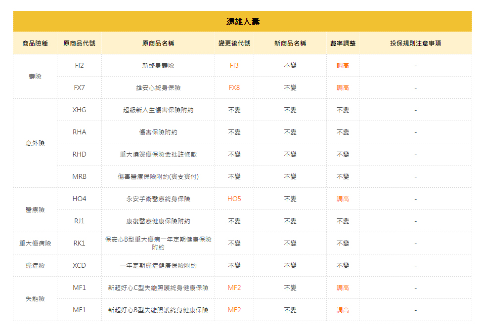The height and width of the screenshot is (332, 485).
Task: Click the product name 康復醫療健康保險附約
Action: pos(158,221)
